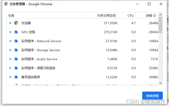Click process ID 25080
169x106 pixels.
pyautogui.click(x=153, y=68)
